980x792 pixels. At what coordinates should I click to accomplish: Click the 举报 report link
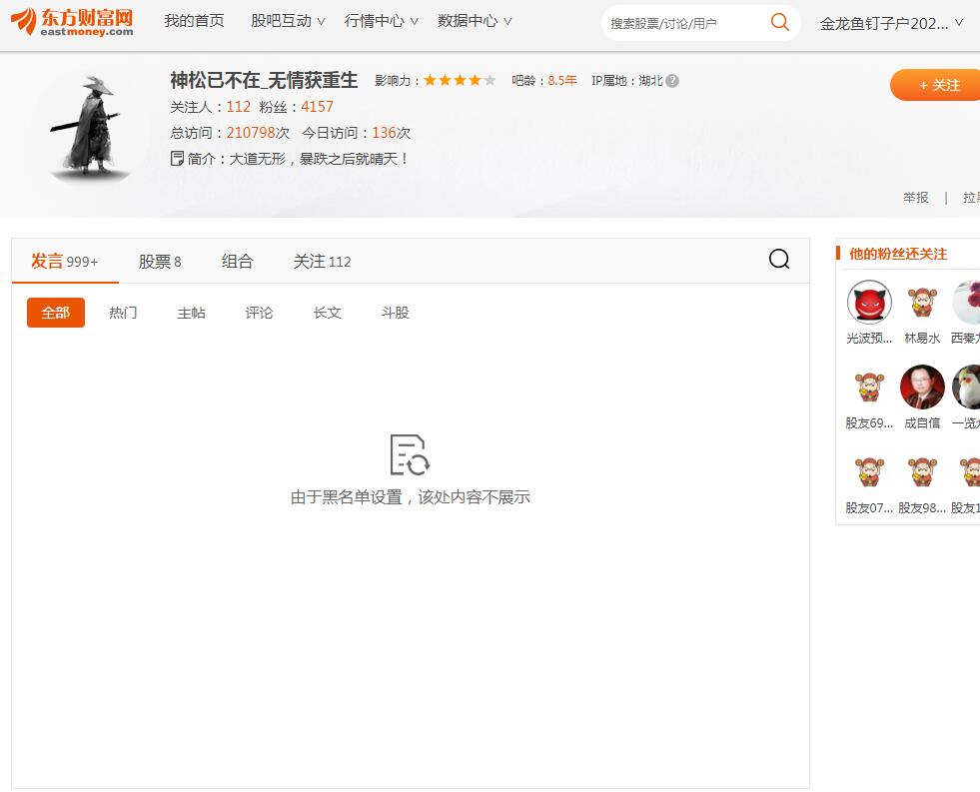(x=915, y=197)
